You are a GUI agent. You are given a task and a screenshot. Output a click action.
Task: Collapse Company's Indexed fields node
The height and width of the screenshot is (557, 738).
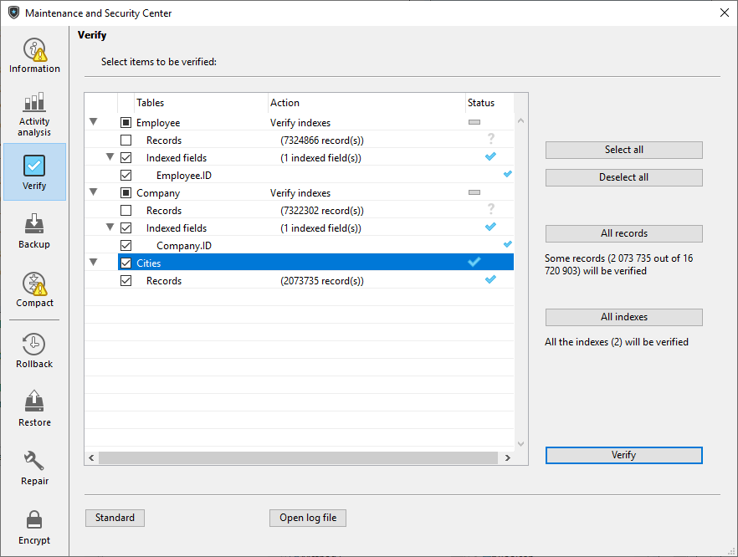pos(110,228)
